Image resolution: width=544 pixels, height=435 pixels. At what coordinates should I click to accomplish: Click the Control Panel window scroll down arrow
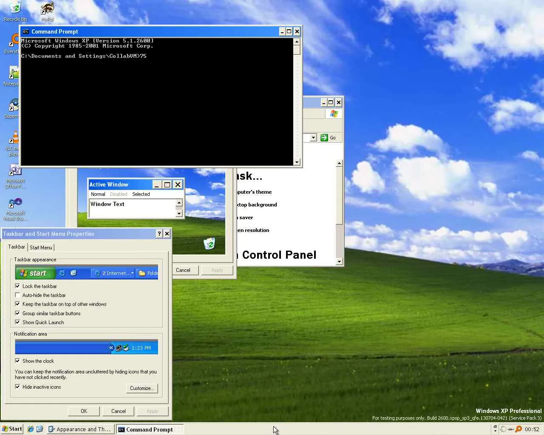click(339, 262)
